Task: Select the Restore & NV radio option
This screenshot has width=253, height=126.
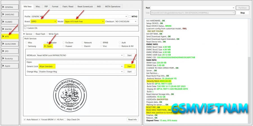Action: point(120,46)
